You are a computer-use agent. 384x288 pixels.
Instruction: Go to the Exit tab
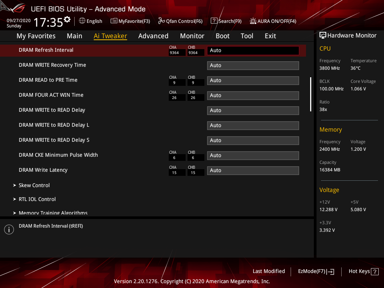(270, 36)
